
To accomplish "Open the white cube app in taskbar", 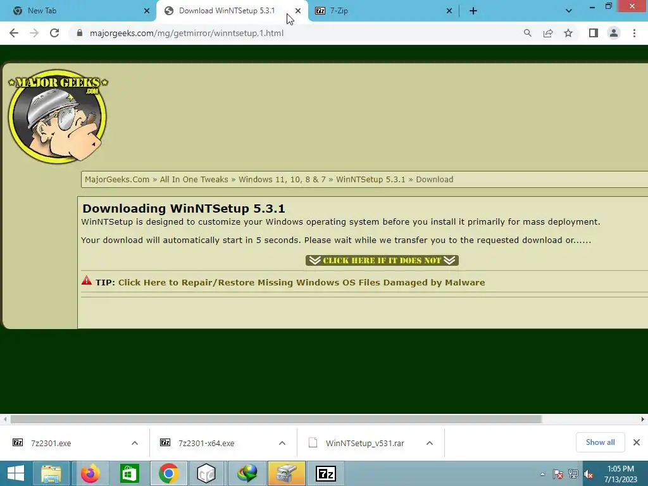I will coord(207,473).
